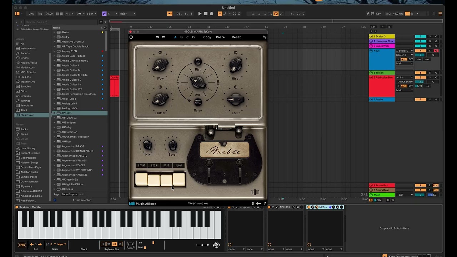This screenshot has height=257, width=457.
Task: Click the central Age knob
Action: pyautogui.click(x=198, y=82)
